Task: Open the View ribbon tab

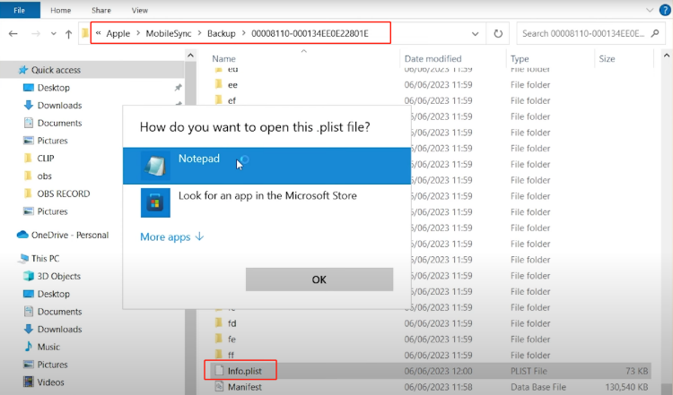Action: (x=139, y=10)
